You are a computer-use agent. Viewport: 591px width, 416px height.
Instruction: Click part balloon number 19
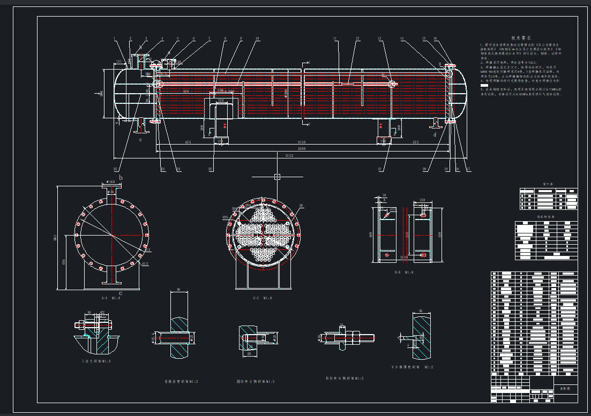point(446,169)
